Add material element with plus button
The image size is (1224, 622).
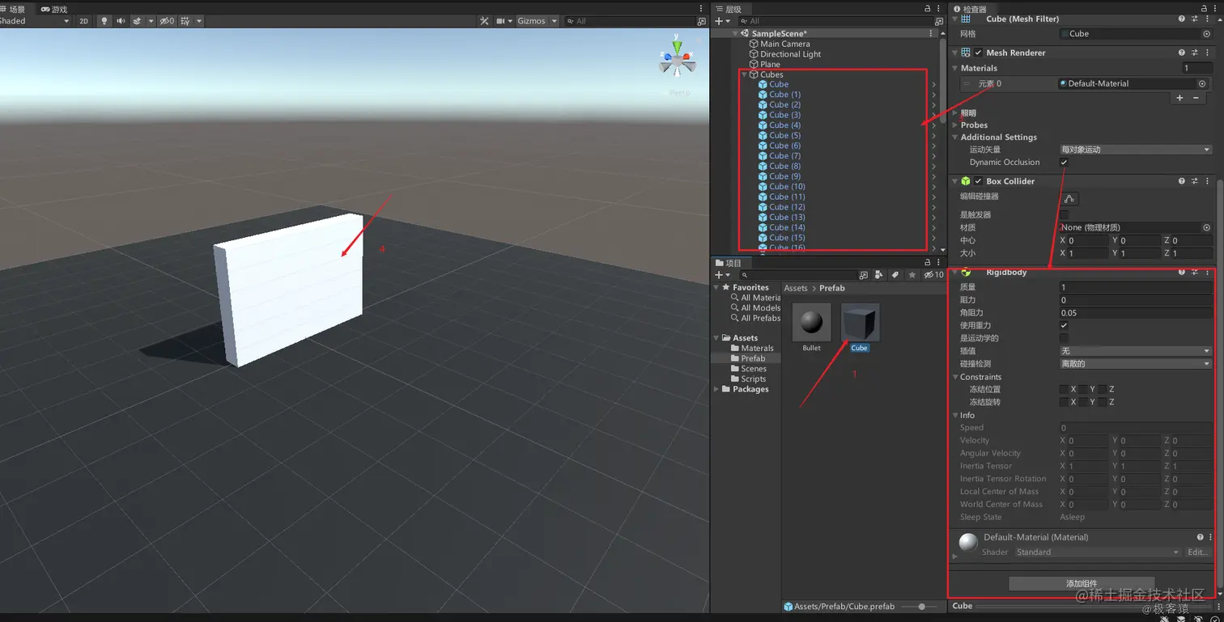(x=1179, y=98)
